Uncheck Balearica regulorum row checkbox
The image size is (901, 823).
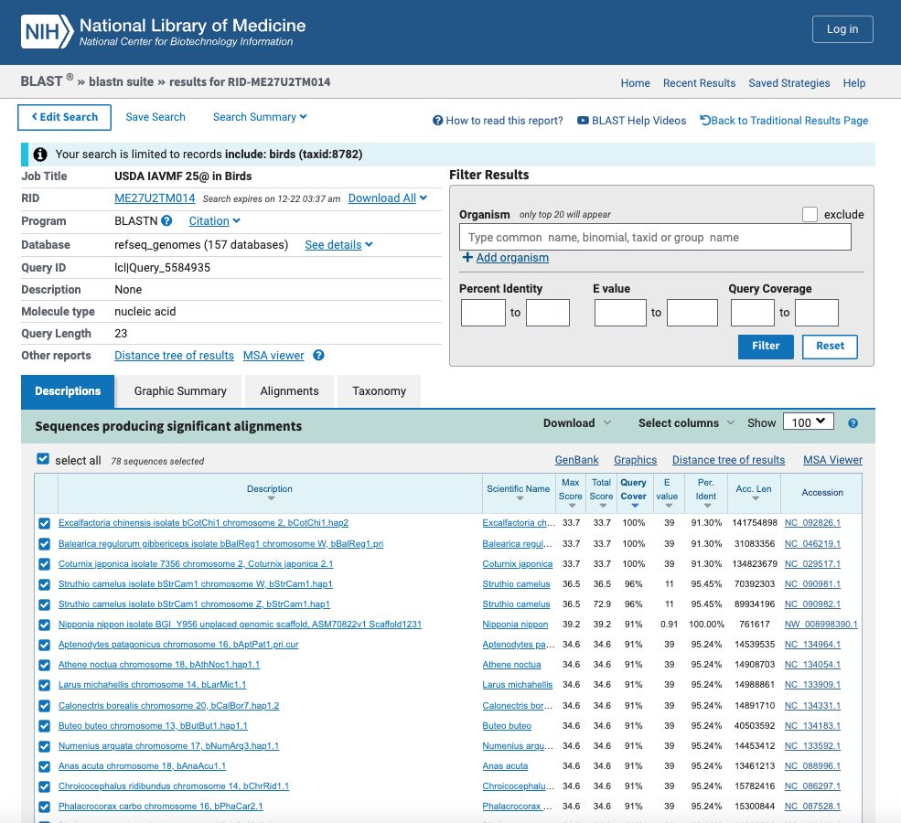(x=44, y=544)
